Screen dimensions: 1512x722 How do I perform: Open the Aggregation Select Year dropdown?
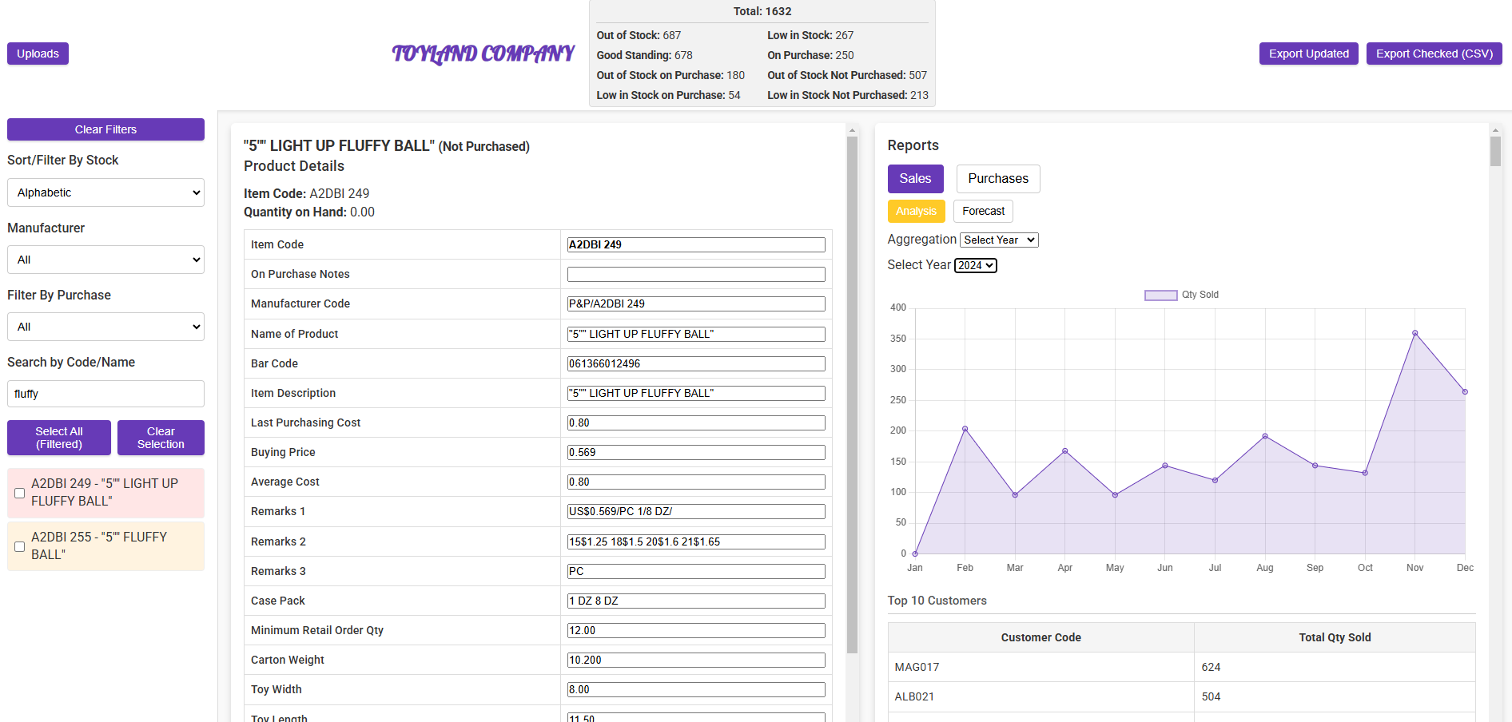[998, 240]
